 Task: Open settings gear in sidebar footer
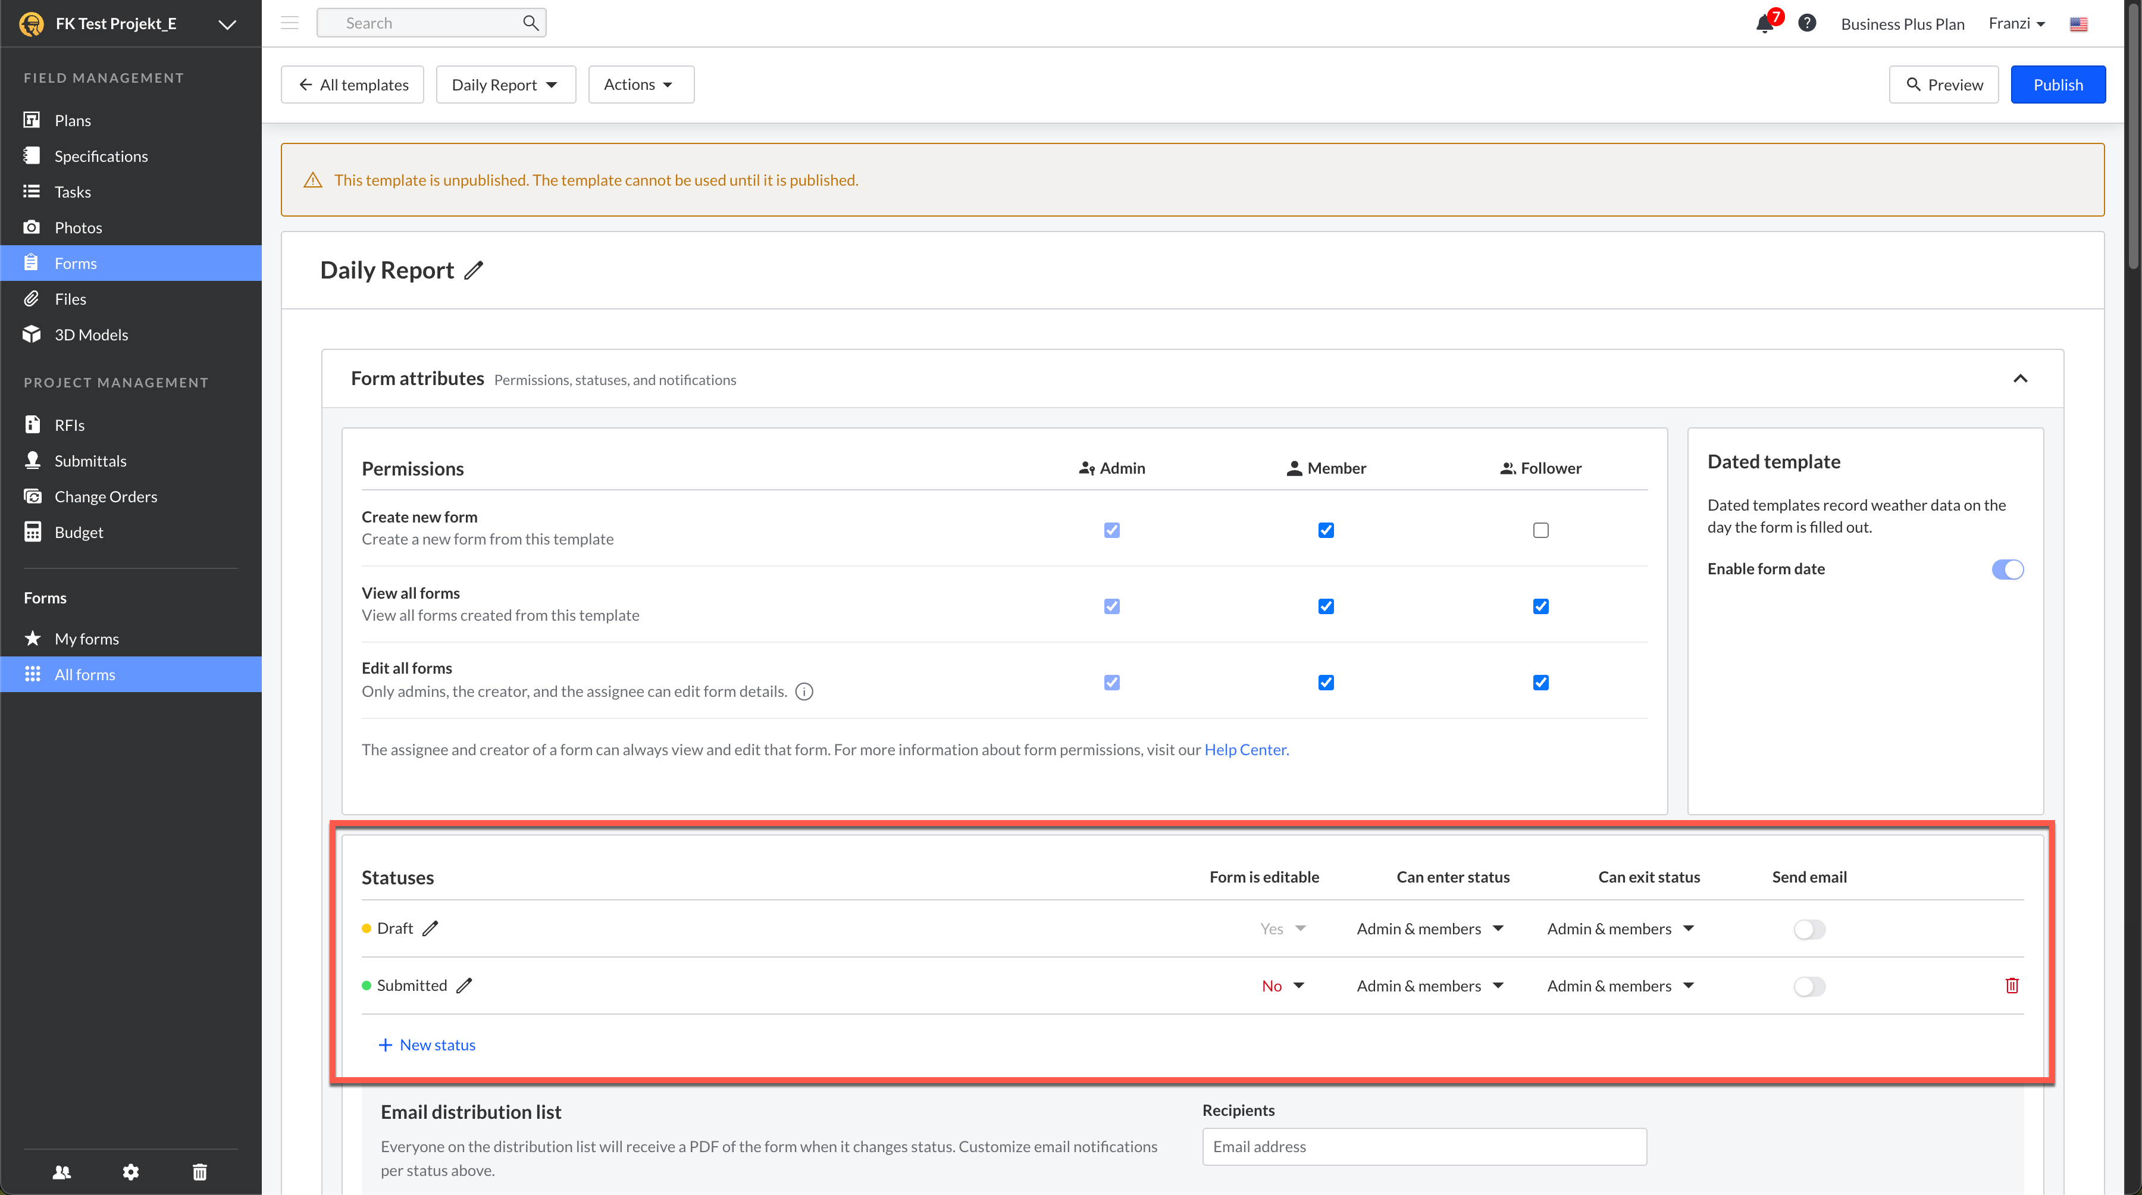(130, 1172)
